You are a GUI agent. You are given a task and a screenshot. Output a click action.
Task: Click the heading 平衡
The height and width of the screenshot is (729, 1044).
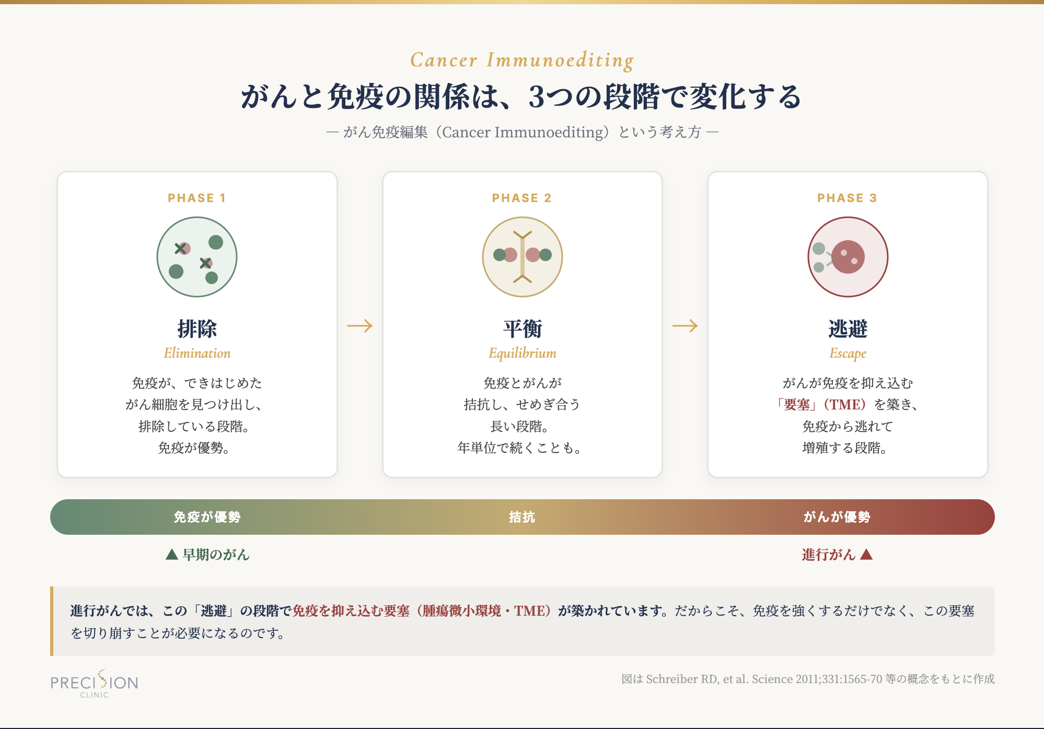[x=523, y=329]
